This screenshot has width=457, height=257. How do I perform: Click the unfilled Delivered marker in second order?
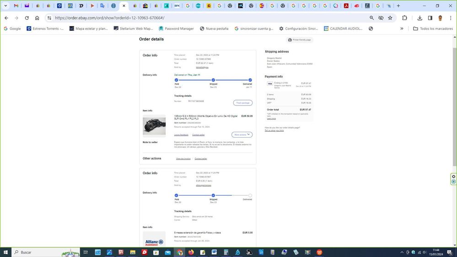pos(250,196)
